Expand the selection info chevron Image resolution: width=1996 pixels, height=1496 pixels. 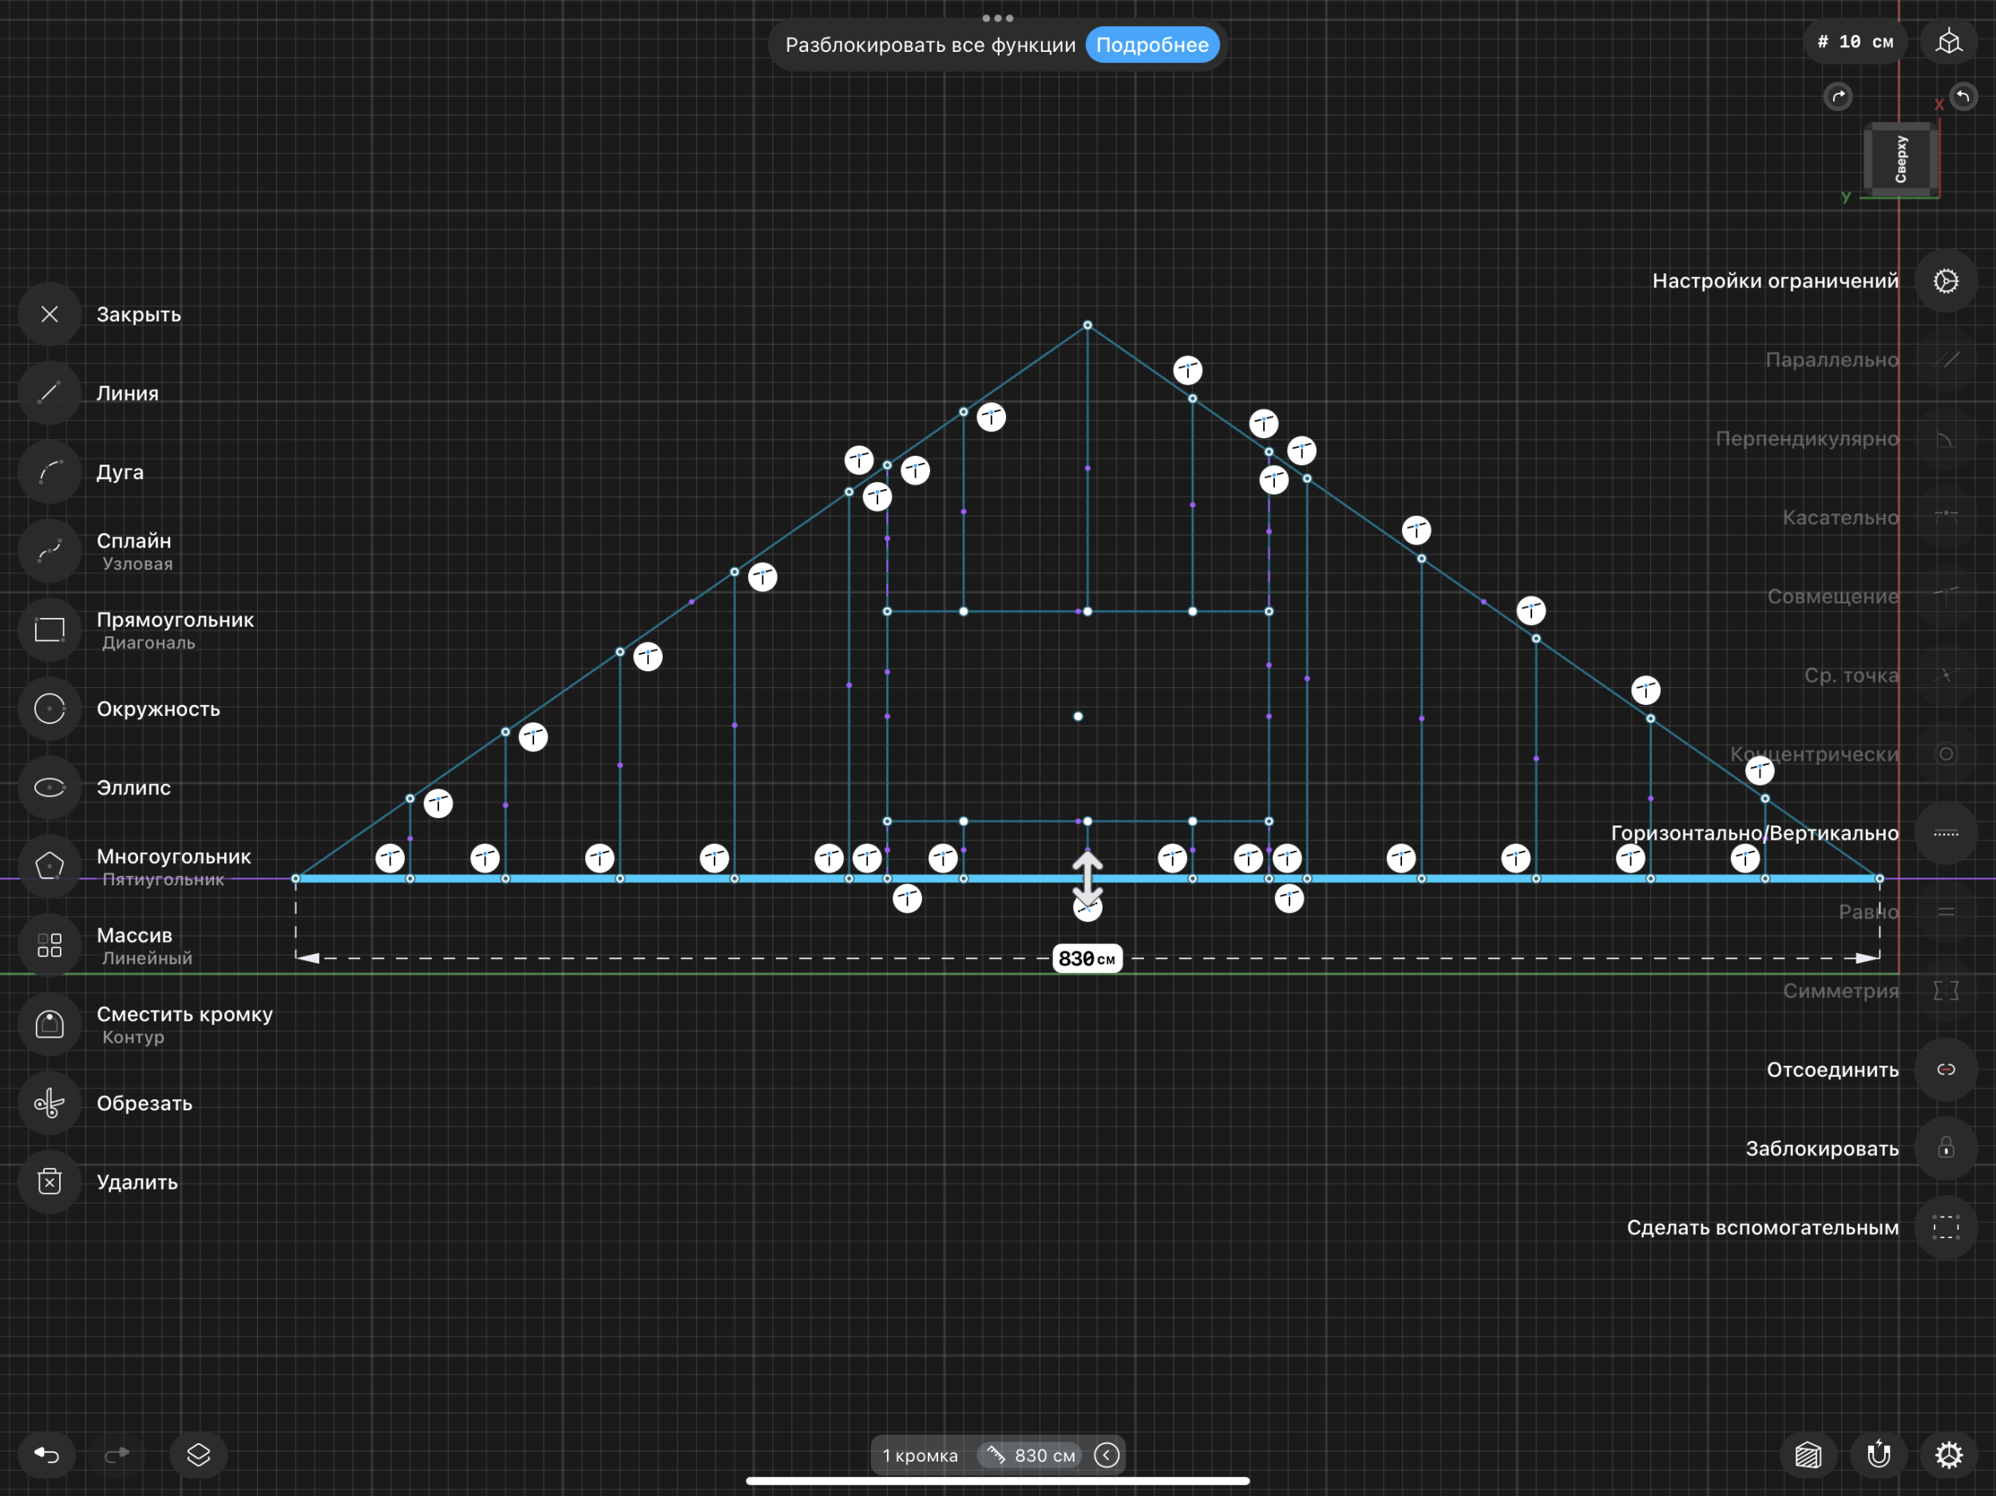1107,1454
